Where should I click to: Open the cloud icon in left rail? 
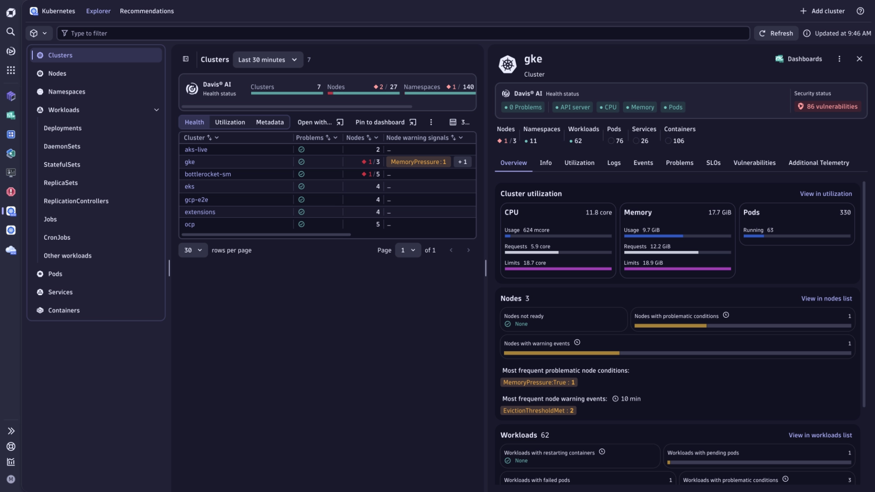point(11,250)
